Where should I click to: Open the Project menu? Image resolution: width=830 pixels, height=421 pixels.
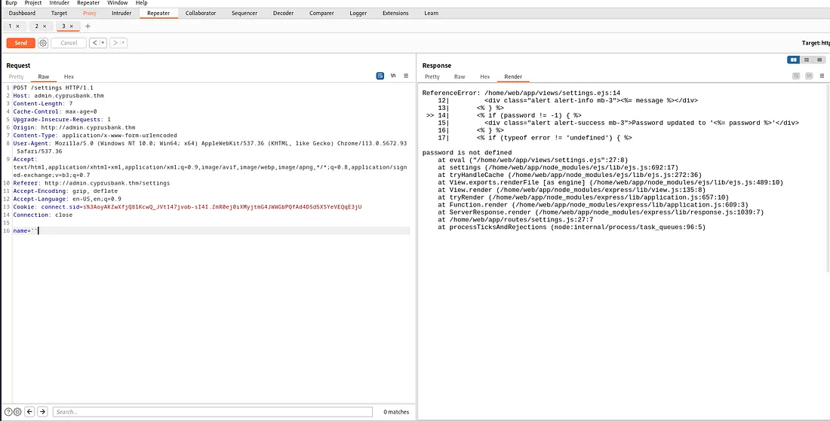tap(33, 3)
